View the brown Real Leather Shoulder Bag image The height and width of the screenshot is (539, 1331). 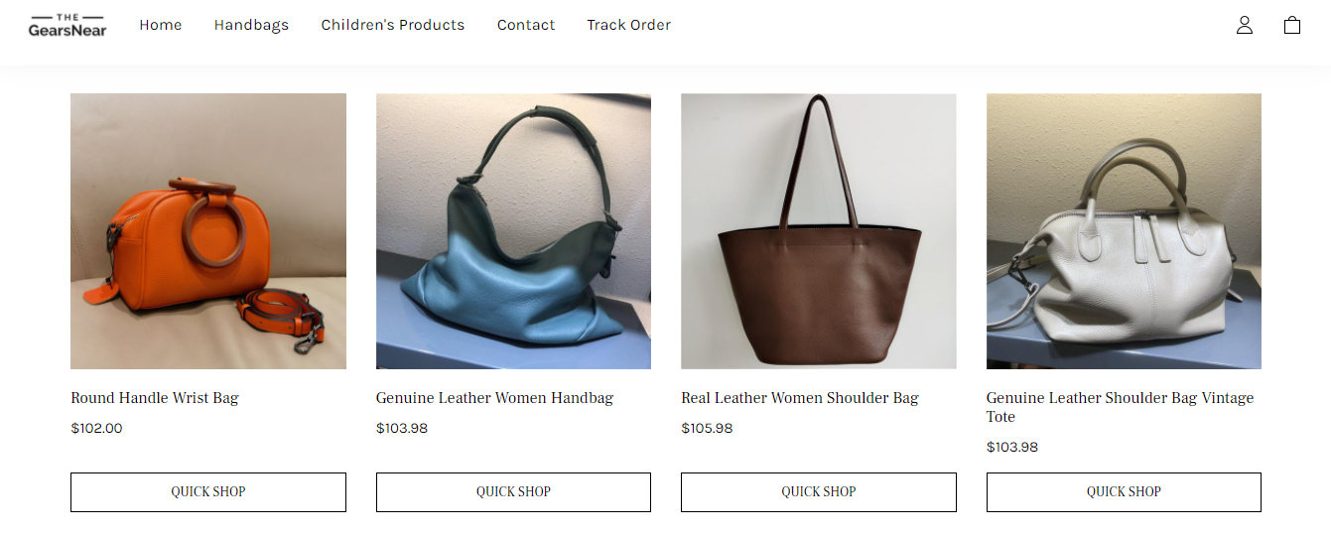pyautogui.click(x=819, y=231)
